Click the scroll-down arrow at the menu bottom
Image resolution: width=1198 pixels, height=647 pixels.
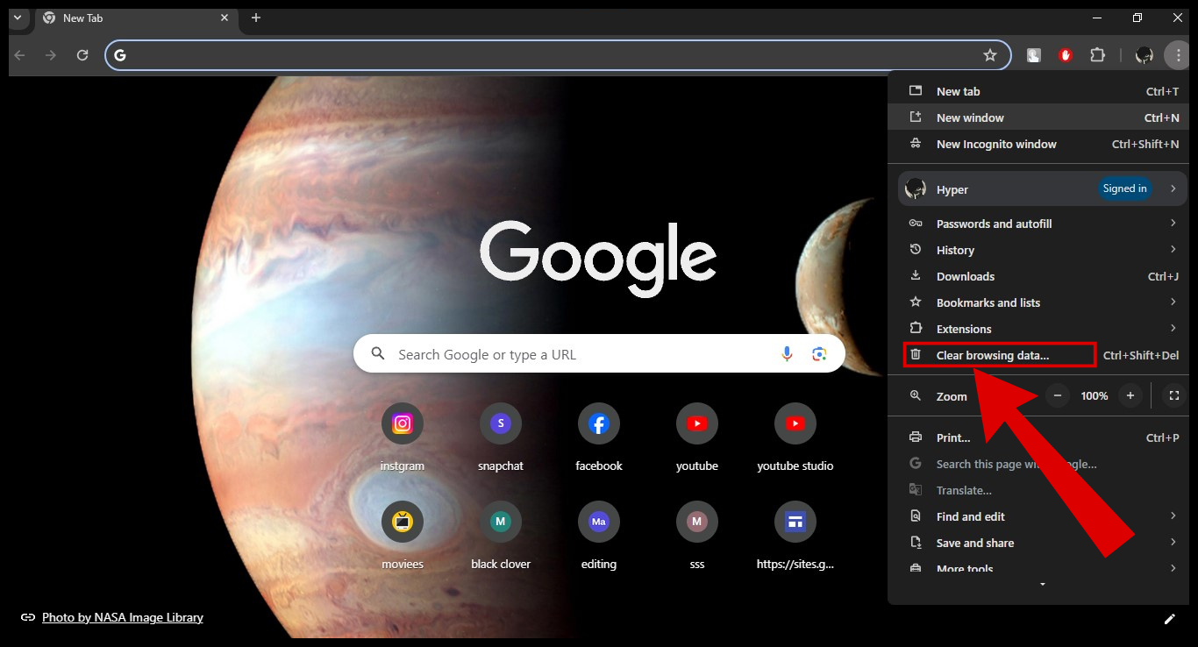click(x=1043, y=584)
